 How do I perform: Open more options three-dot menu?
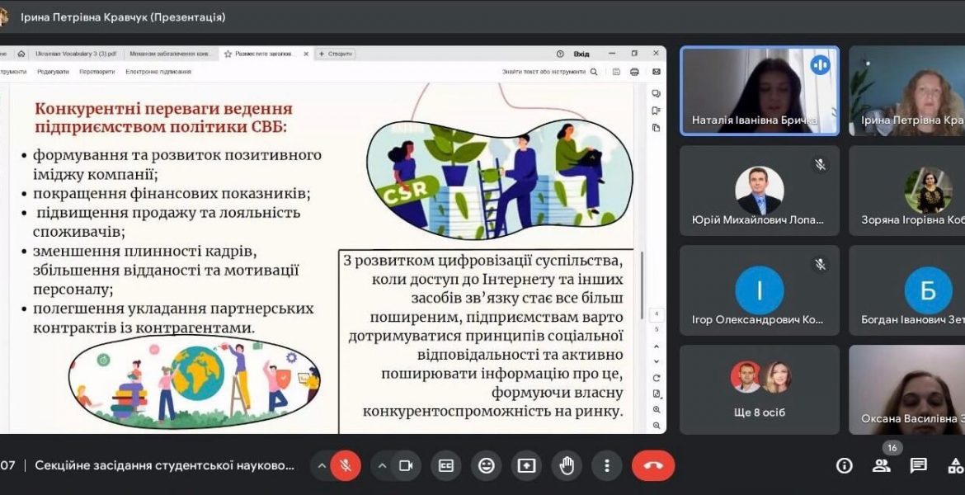pyautogui.click(x=607, y=465)
